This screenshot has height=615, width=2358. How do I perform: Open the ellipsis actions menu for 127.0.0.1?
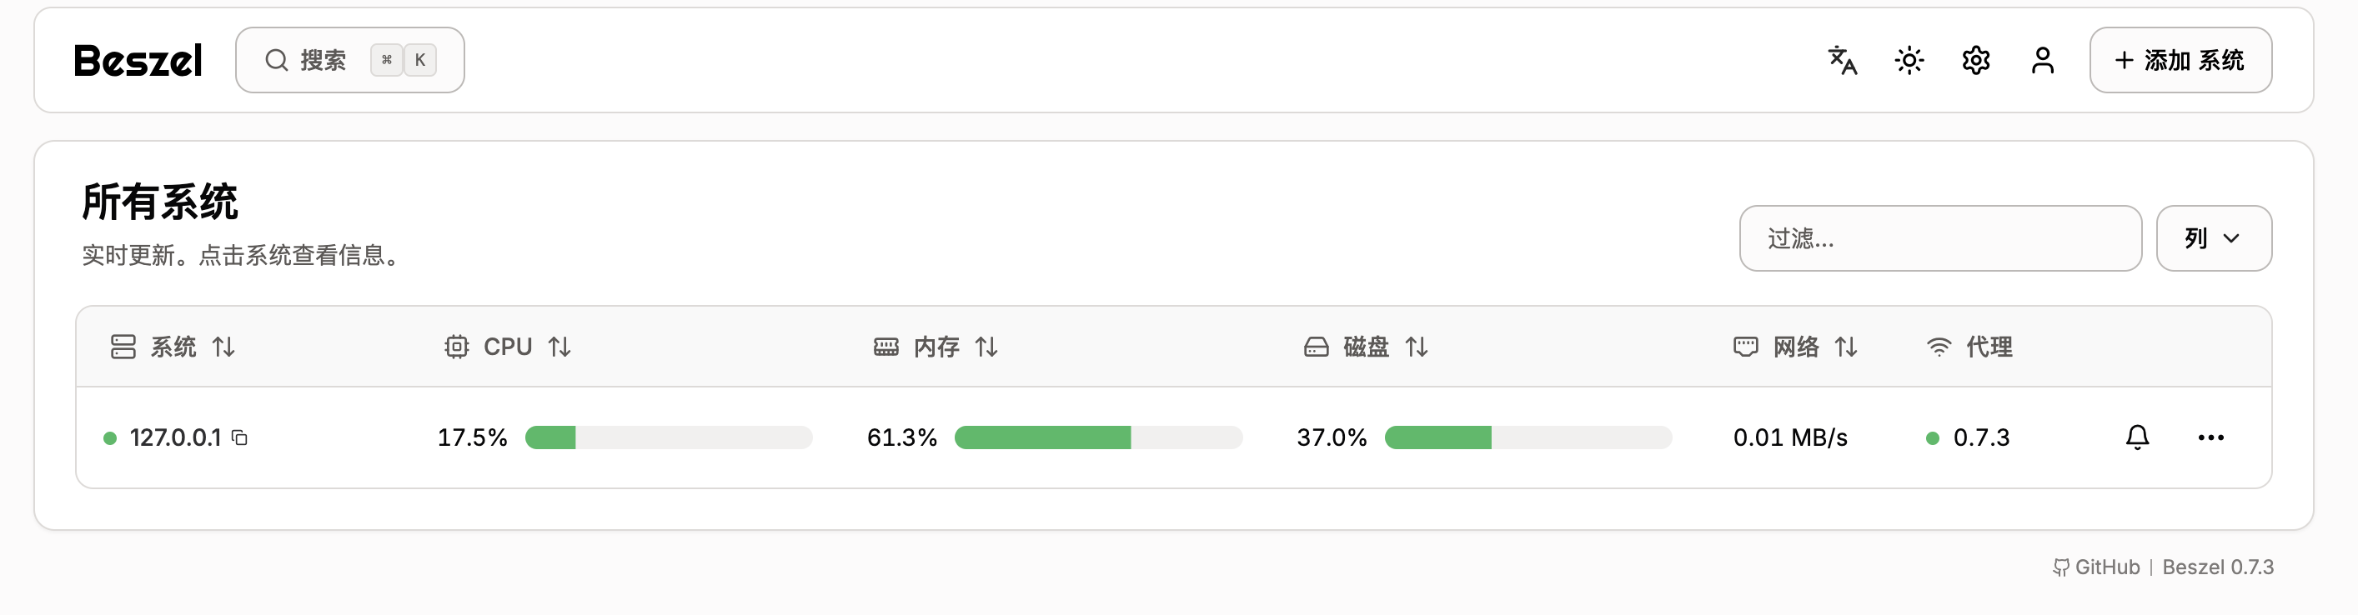pos(2210,437)
